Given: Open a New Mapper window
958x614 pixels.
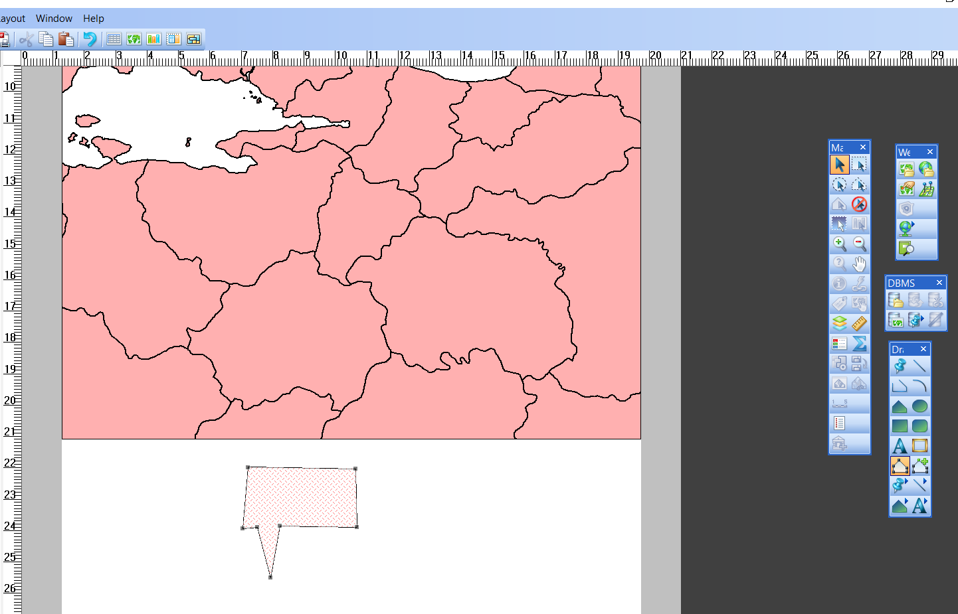Looking at the screenshot, I should pyautogui.click(x=134, y=39).
